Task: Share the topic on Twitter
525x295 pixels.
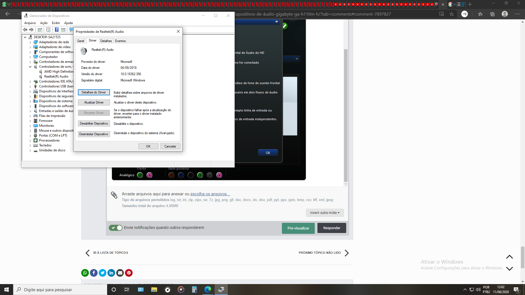Action: coord(103,273)
